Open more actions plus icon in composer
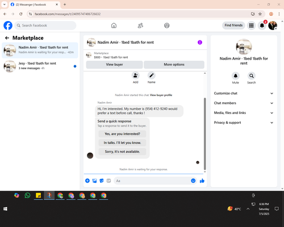Screen dimensions: 284x227 tap(87, 180)
